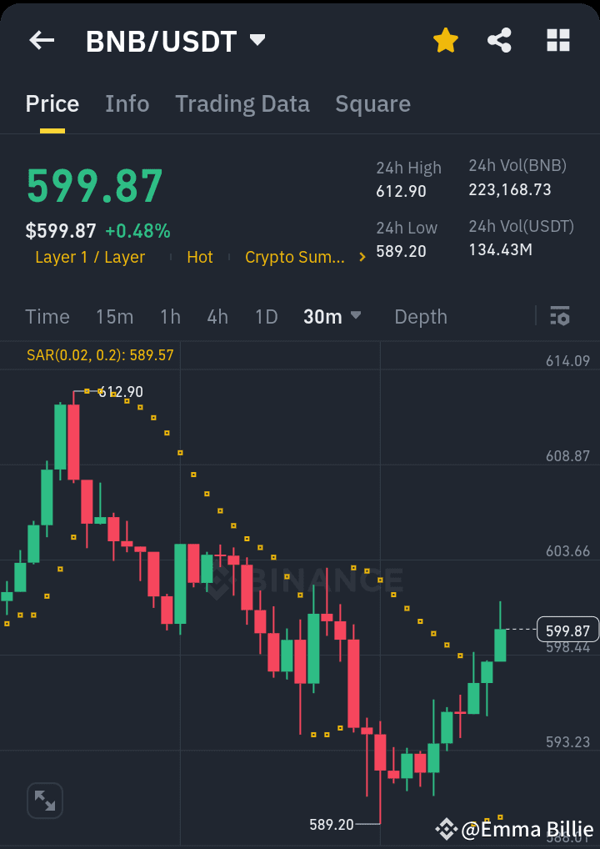The image size is (600, 849).
Task: Switch chart to Time mode
Action: [x=47, y=317]
